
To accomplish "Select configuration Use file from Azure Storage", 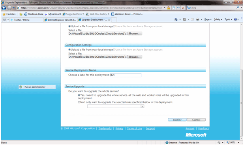I will pos(114,50).
